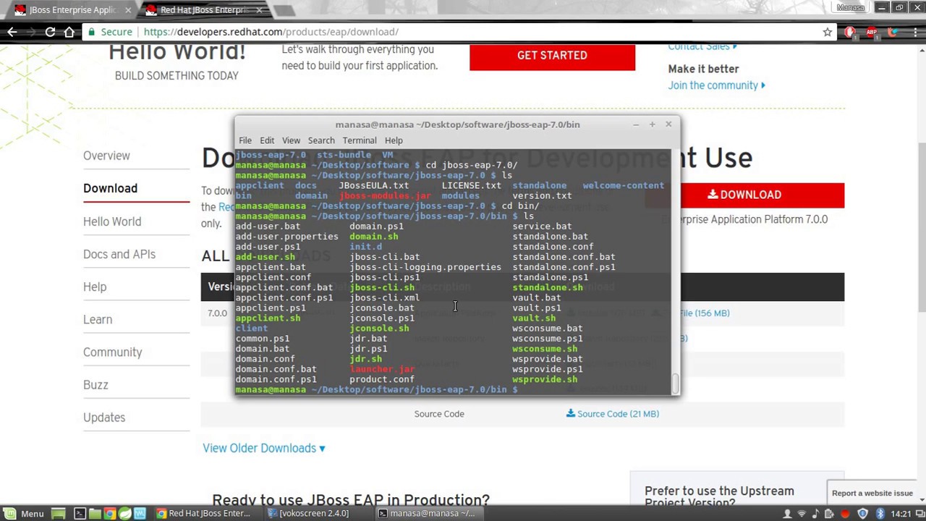Viewport: 926px width, 521px height.
Task: Open the terminal Help menu
Action: [x=394, y=140]
